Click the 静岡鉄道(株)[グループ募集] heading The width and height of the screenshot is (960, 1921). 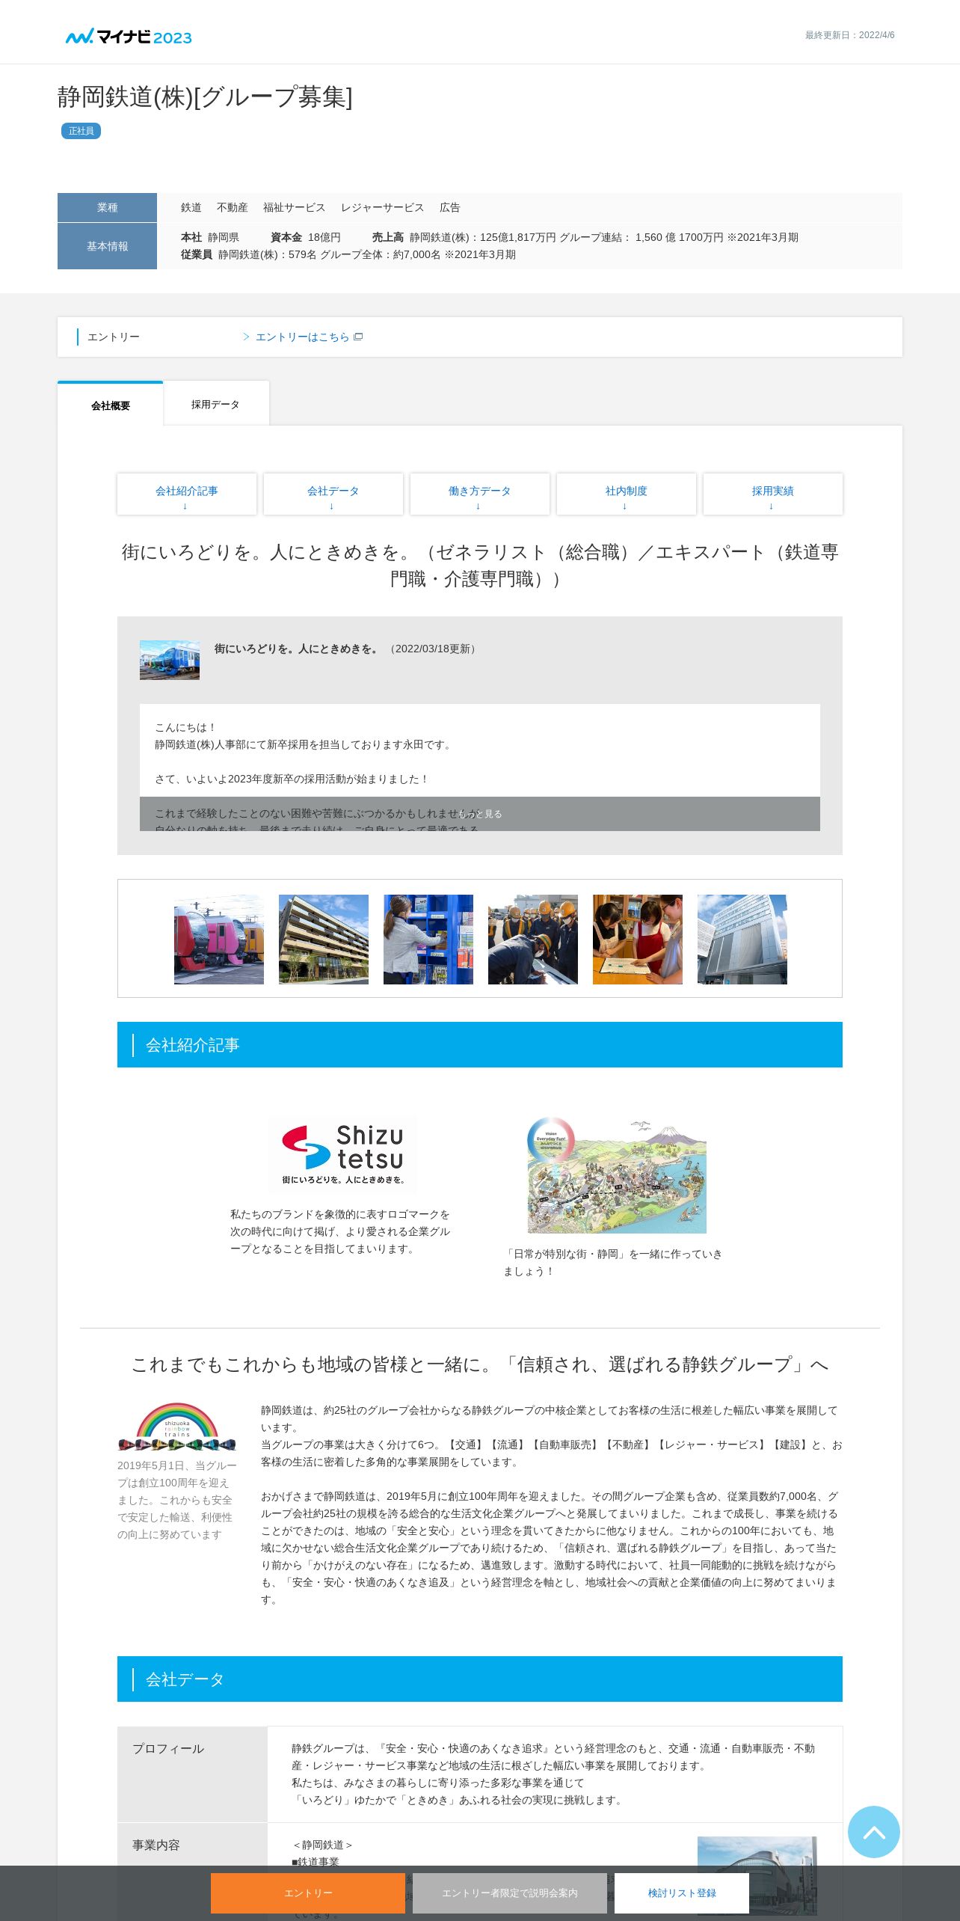click(x=205, y=97)
